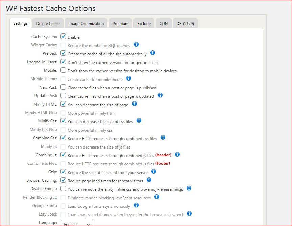The height and width of the screenshot is (226, 292).
Task: Click disabled Mobile Theme checkbox
Action: (63, 78)
